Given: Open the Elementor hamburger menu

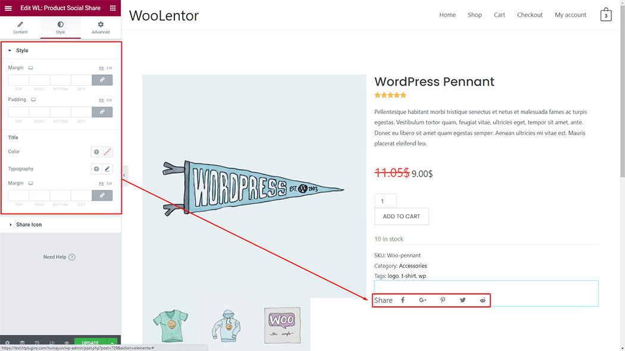Looking at the screenshot, I should click(8, 8).
